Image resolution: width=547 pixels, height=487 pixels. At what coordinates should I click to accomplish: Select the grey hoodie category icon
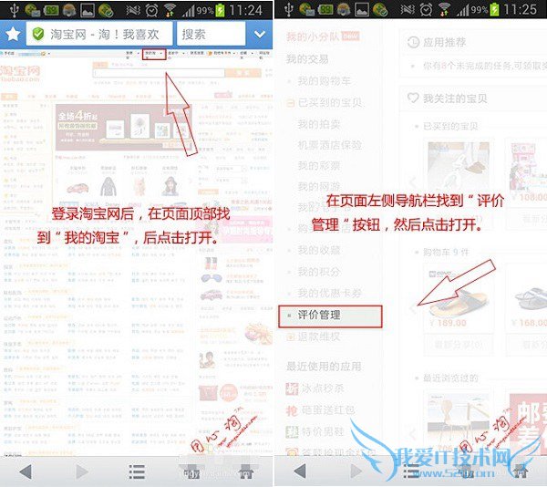[108, 186]
